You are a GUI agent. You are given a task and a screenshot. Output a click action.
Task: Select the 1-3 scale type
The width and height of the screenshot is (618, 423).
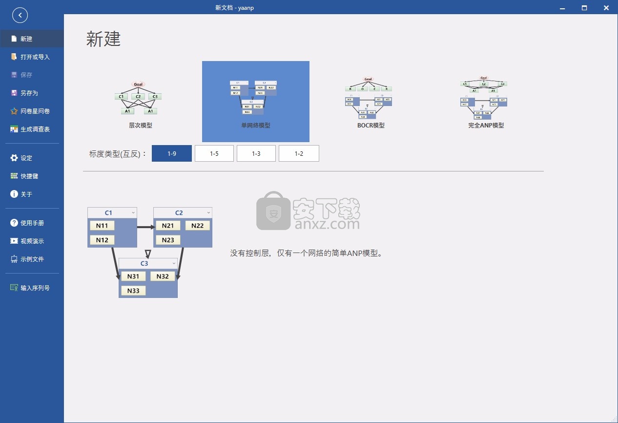click(x=256, y=153)
